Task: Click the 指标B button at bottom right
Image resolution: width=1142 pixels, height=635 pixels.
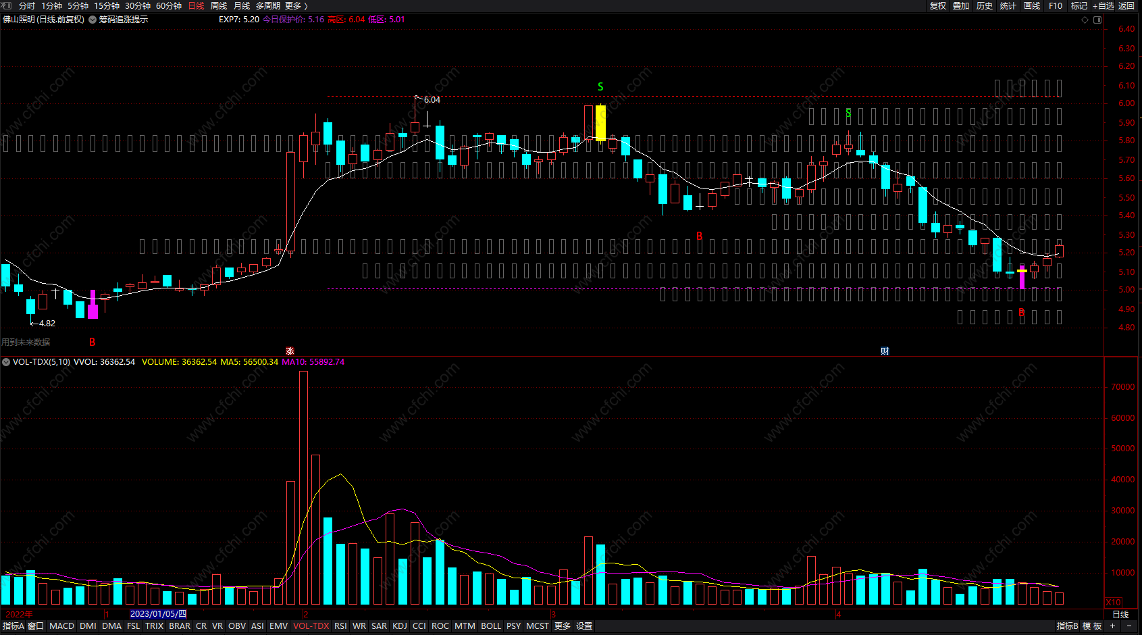Action: click(1068, 626)
